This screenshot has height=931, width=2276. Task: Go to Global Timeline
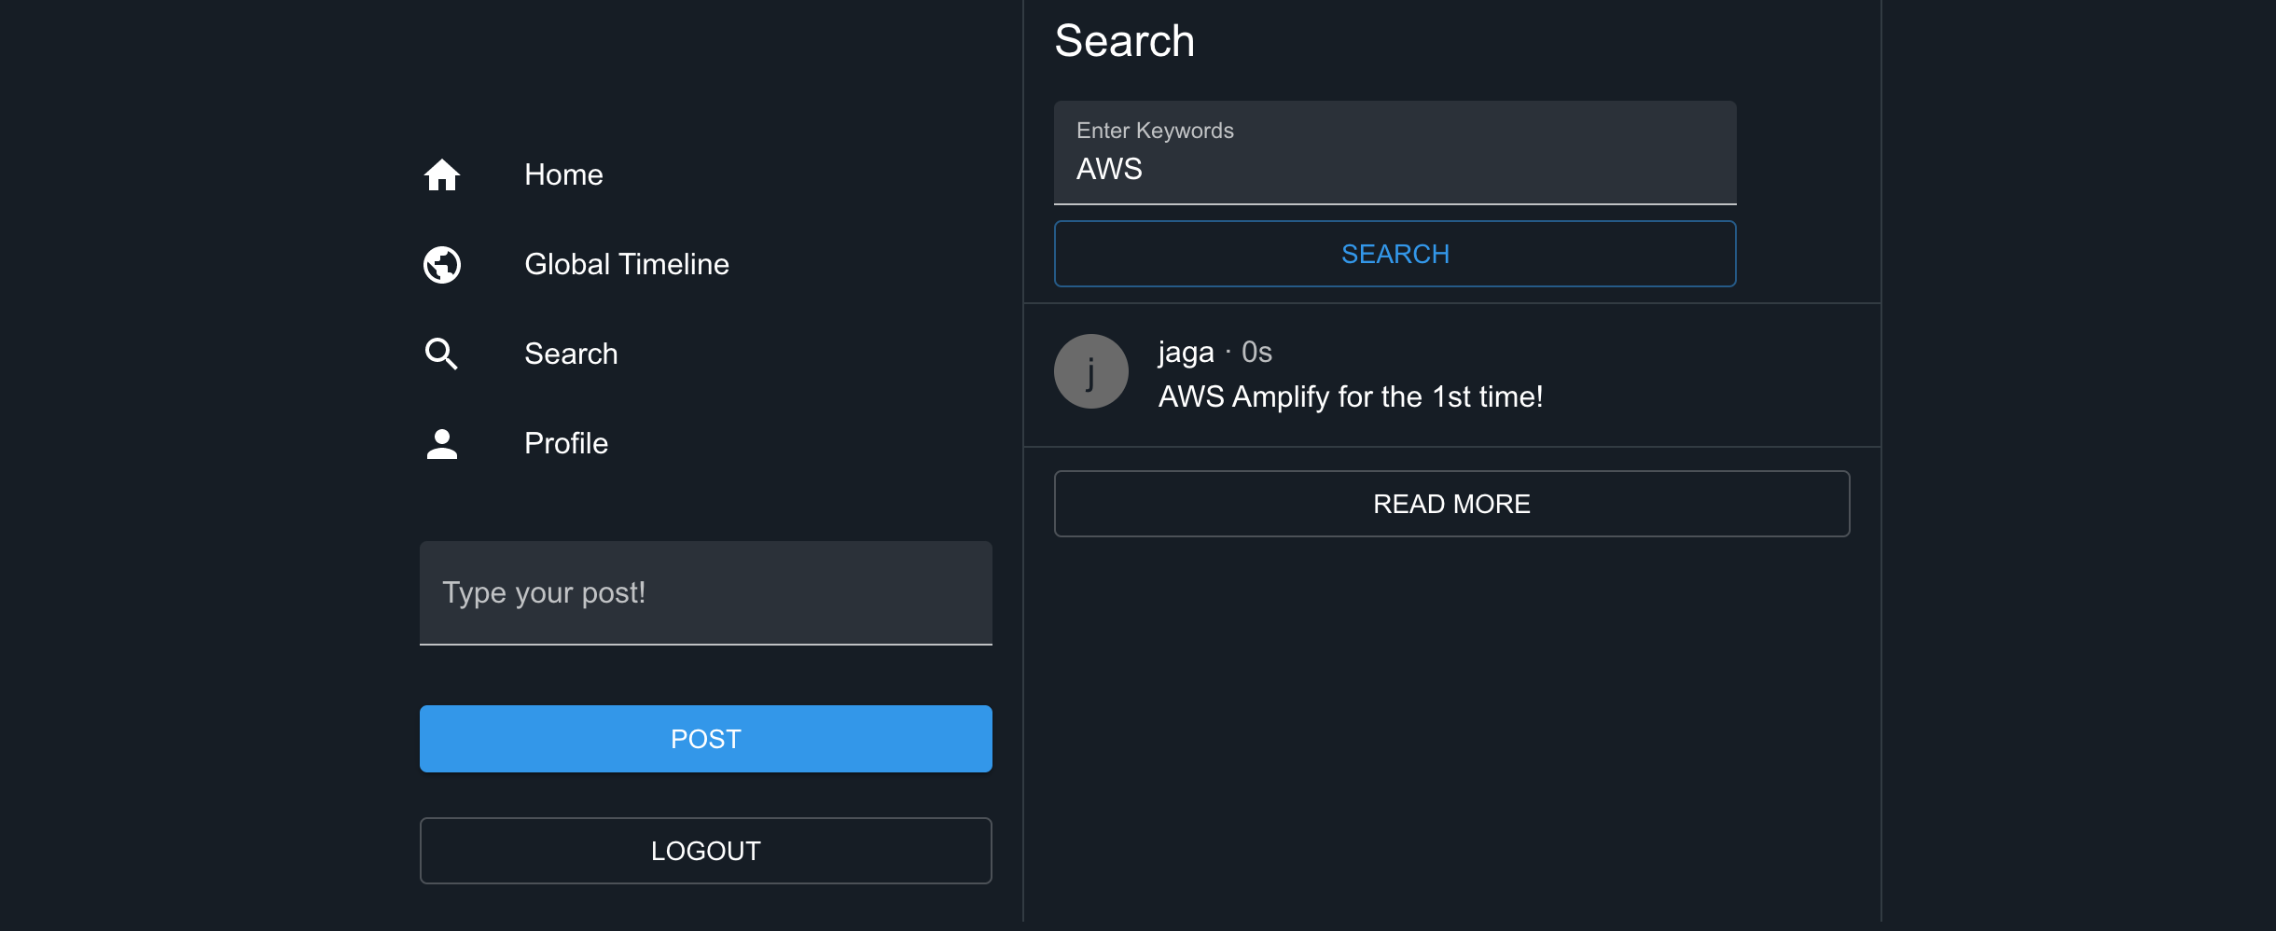[x=627, y=264]
